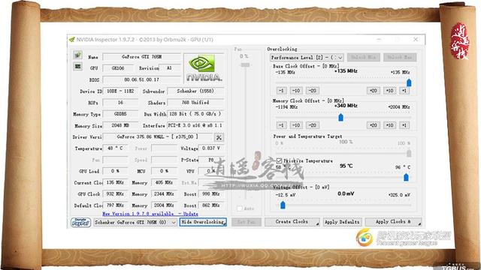Click the Shaders field 768 Unified
This screenshot has width=481, height=270.
pyautogui.click(x=195, y=102)
